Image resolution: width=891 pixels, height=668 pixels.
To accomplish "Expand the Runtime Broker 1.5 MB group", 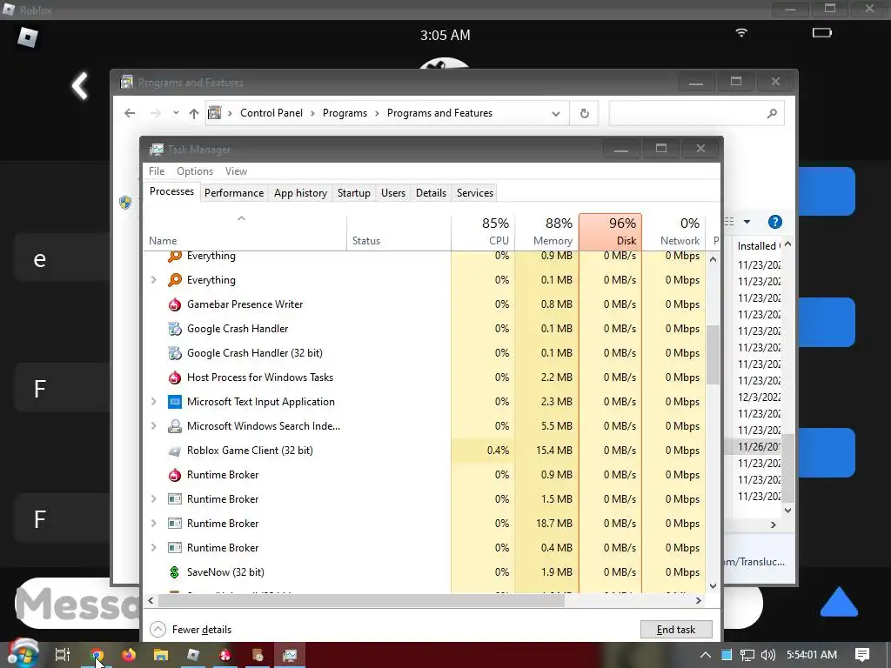I will [x=153, y=498].
